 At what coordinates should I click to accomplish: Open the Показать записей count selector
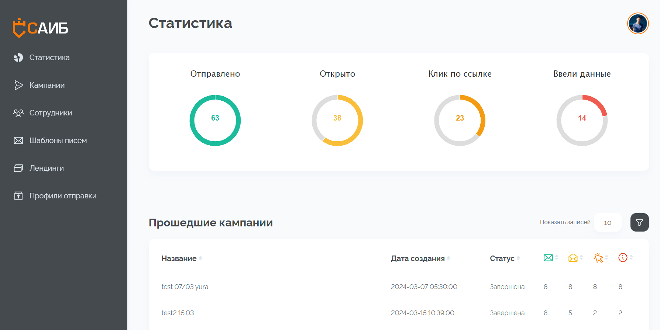608,222
